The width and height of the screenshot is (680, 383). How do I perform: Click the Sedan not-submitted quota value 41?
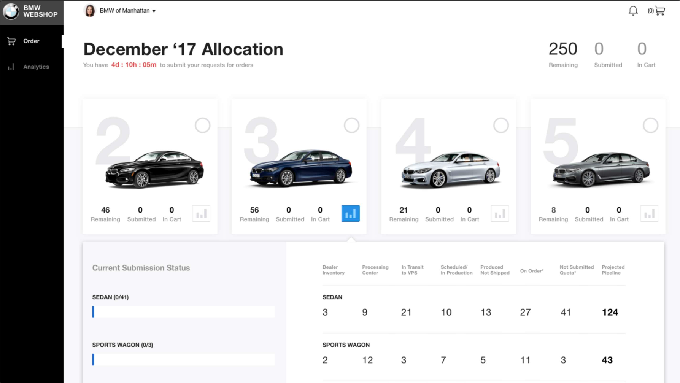click(566, 312)
